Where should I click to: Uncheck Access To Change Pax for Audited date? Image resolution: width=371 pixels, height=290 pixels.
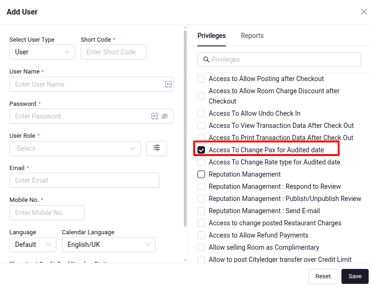201,150
